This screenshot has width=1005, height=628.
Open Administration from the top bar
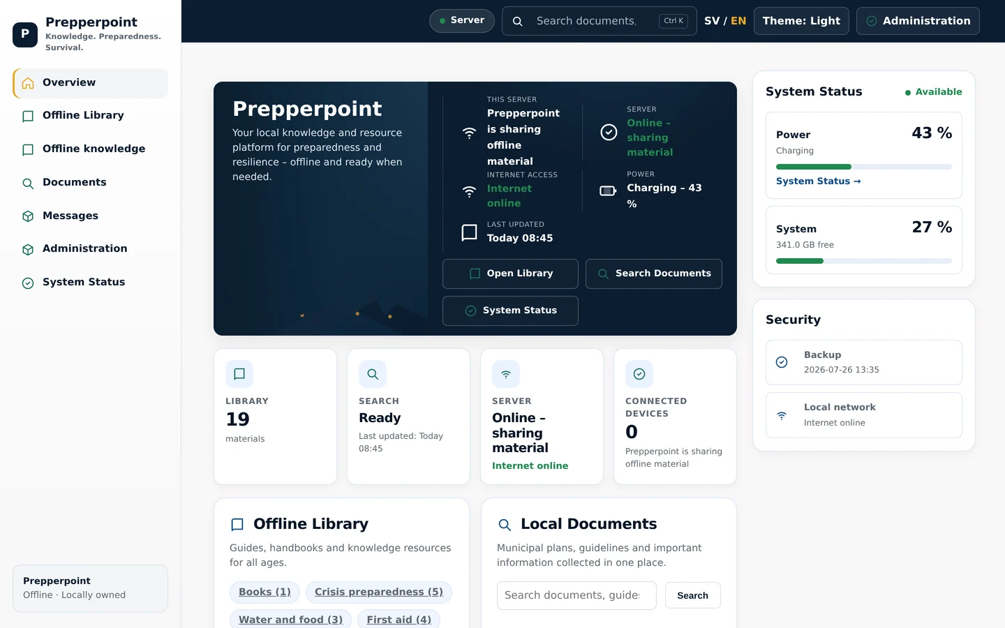[x=918, y=21]
